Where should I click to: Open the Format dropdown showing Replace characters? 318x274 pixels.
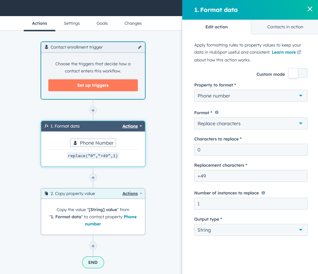click(x=251, y=123)
